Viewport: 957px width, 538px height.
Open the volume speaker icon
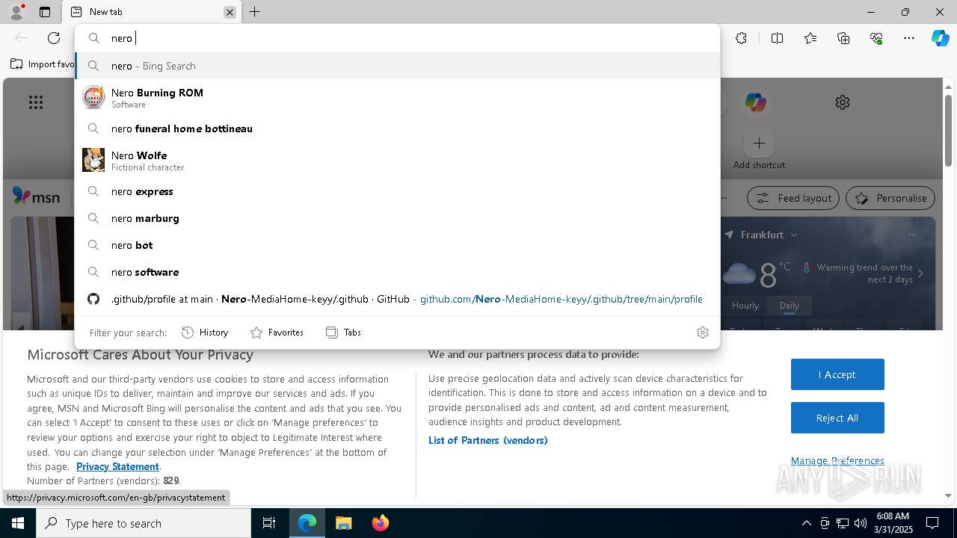point(861,523)
